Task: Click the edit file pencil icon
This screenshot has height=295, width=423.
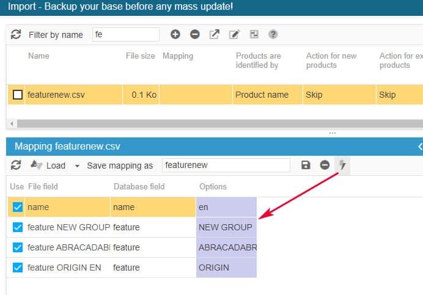Action: pos(234,35)
